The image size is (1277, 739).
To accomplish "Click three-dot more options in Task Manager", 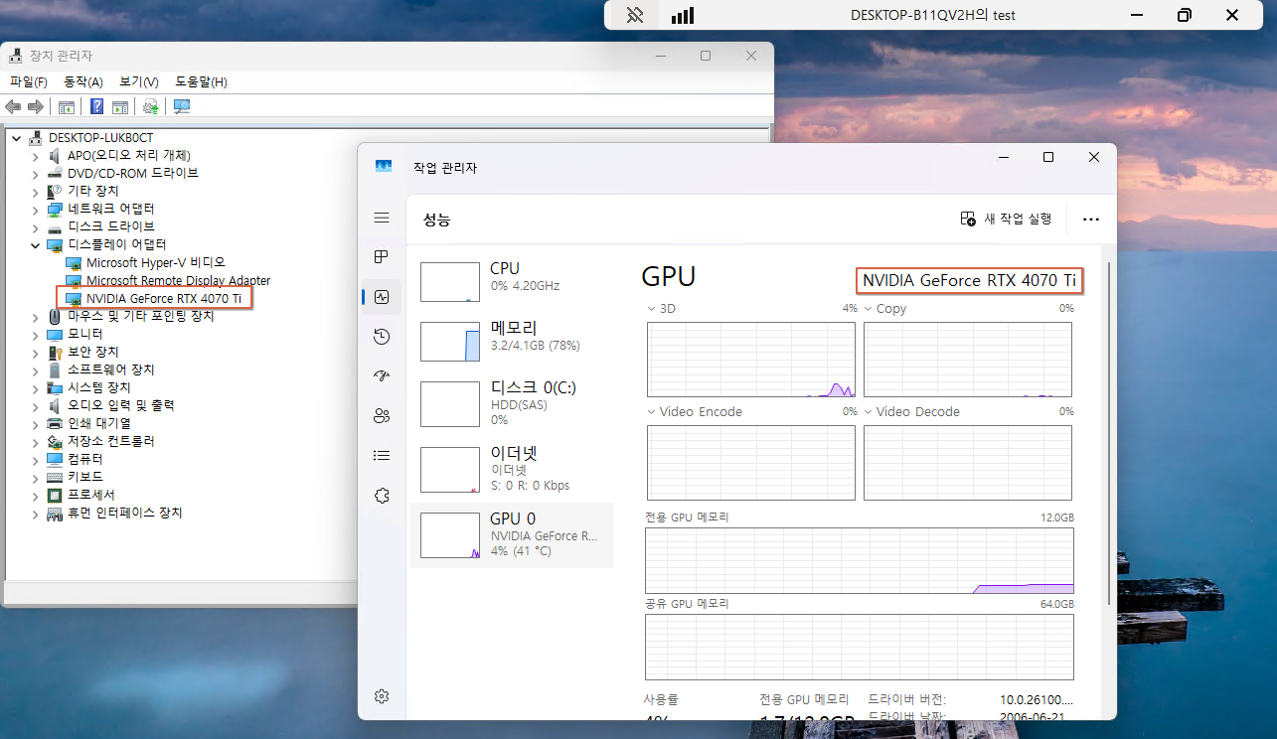I will pos(1091,220).
